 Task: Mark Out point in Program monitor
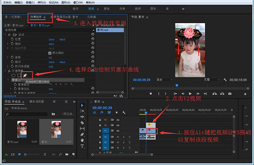166,94
